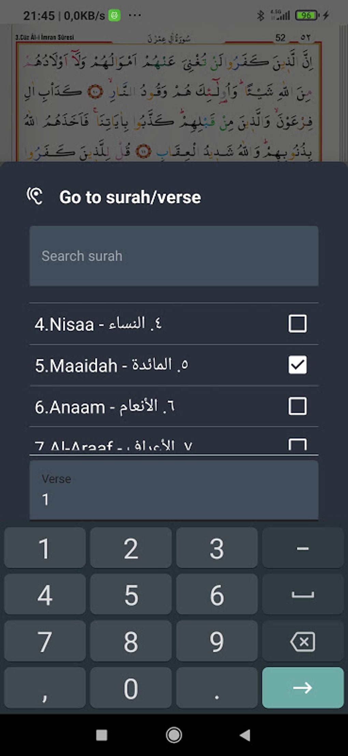The image size is (348, 756).
Task: Tap the Bluetooth status icon
Action: tap(261, 15)
